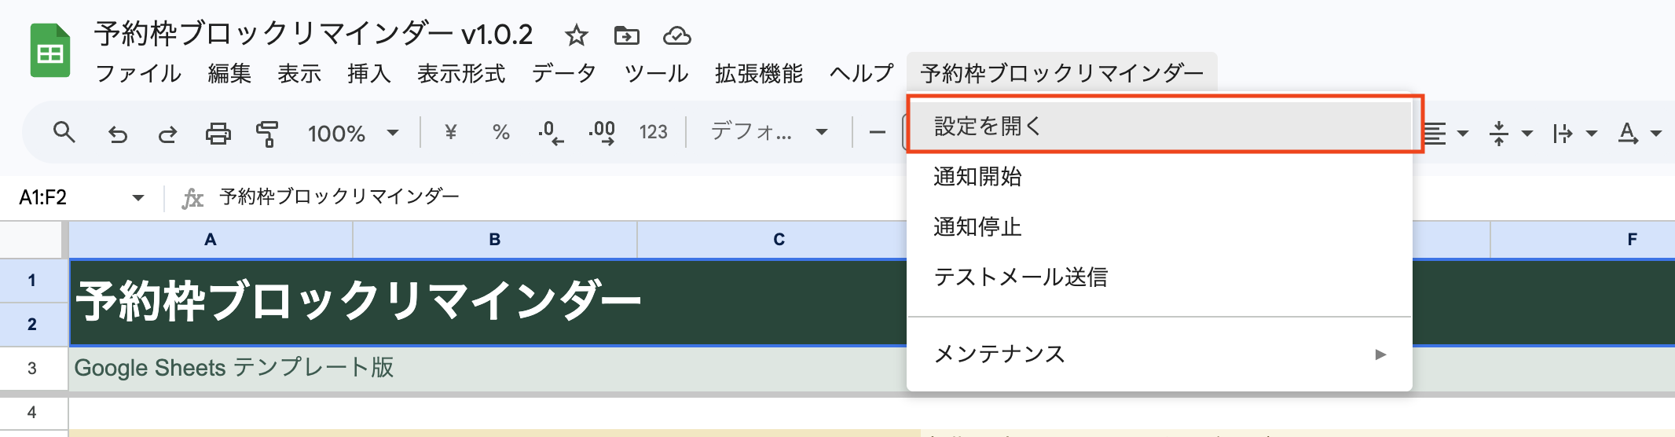Format the selection as yen currency
The image size is (1675, 437).
coord(451,132)
